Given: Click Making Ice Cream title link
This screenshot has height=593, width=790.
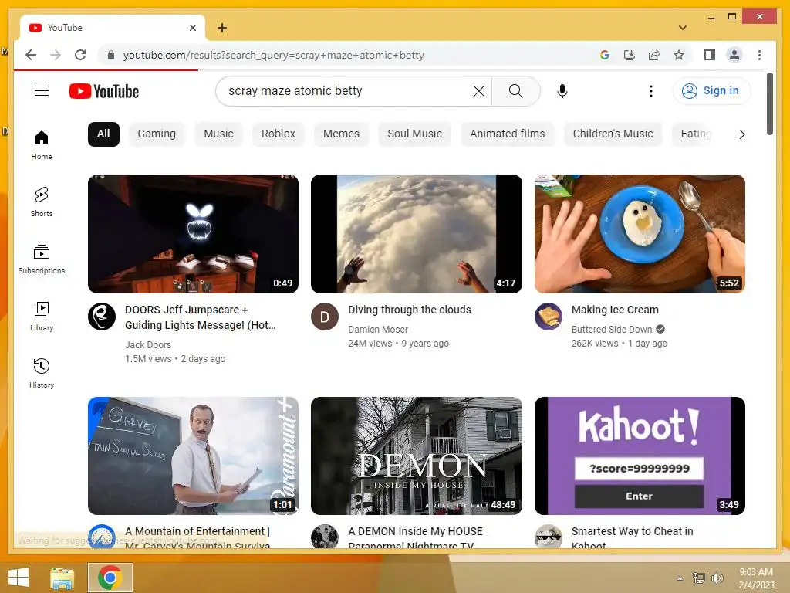Looking at the screenshot, I should point(615,310).
